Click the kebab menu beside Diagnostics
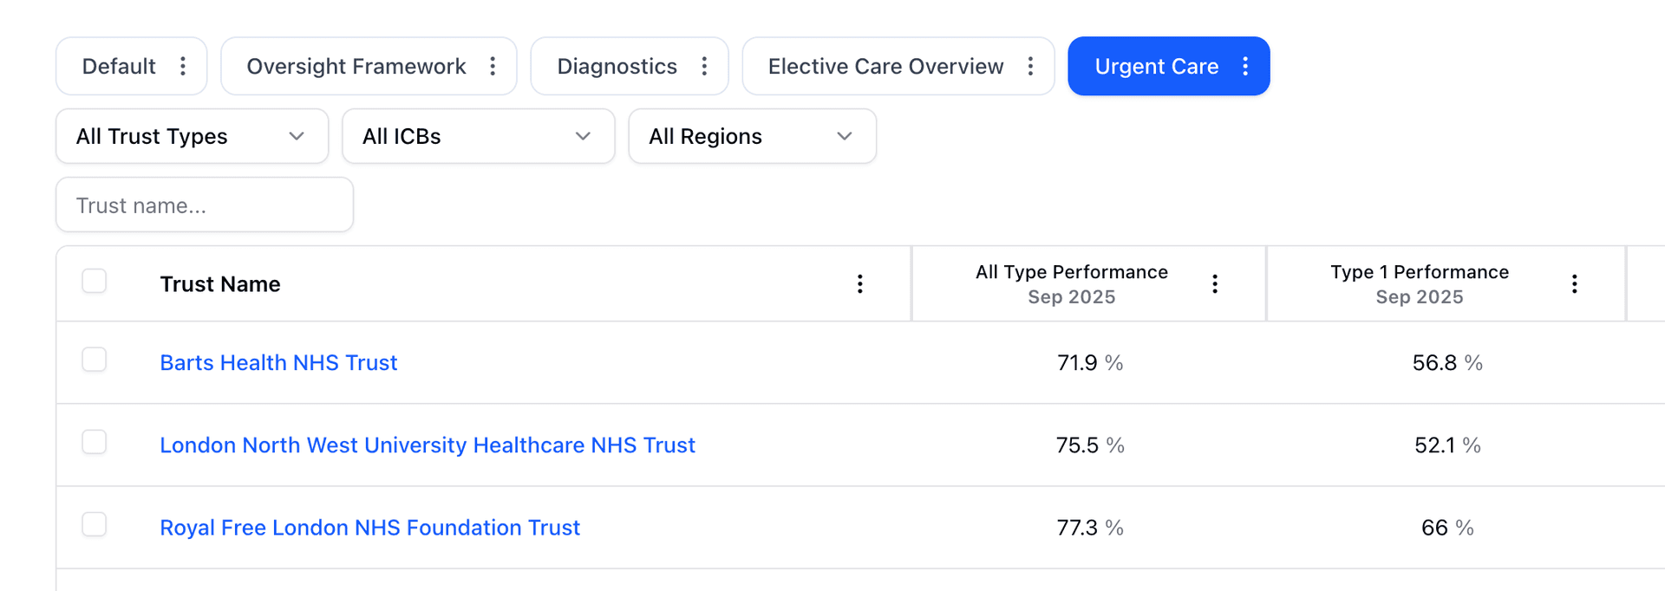The width and height of the screenshot is (1665, 591). point(705,65)
